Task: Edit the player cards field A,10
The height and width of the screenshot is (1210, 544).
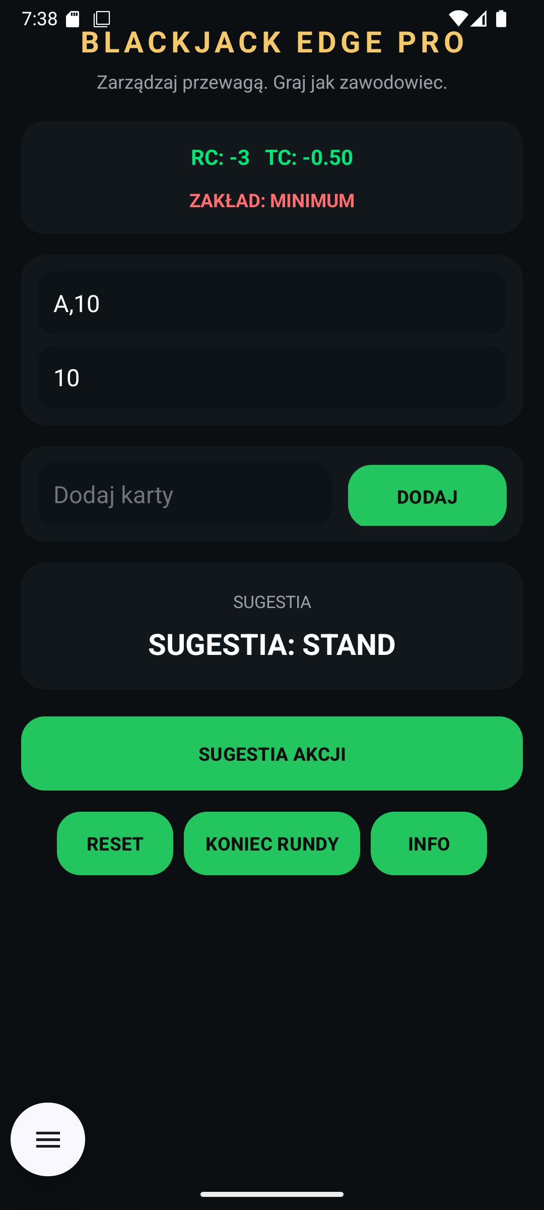Action: [x=272, y=304]
